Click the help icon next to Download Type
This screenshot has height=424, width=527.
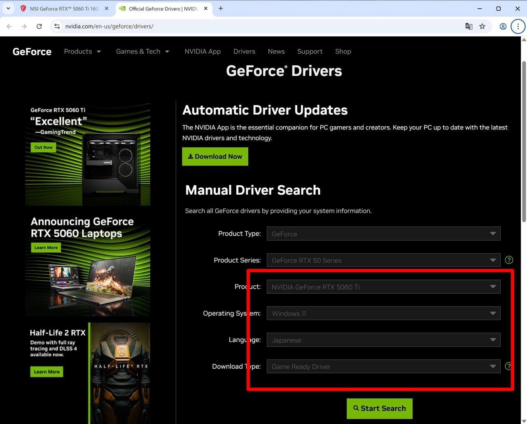tap(509, 366)
